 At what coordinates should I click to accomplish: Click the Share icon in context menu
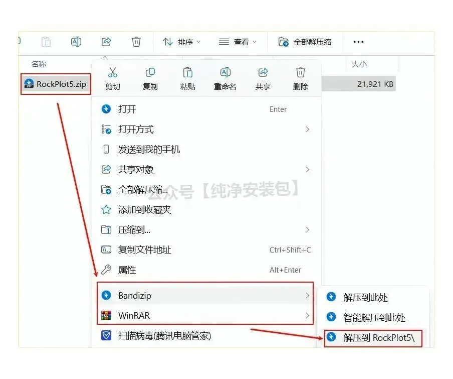[x=263, y=72]
